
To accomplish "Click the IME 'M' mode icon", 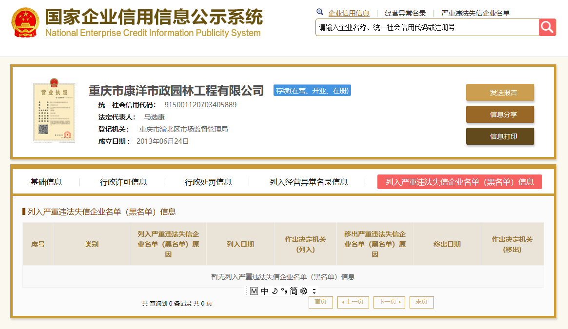I will [x=254, y=291].
